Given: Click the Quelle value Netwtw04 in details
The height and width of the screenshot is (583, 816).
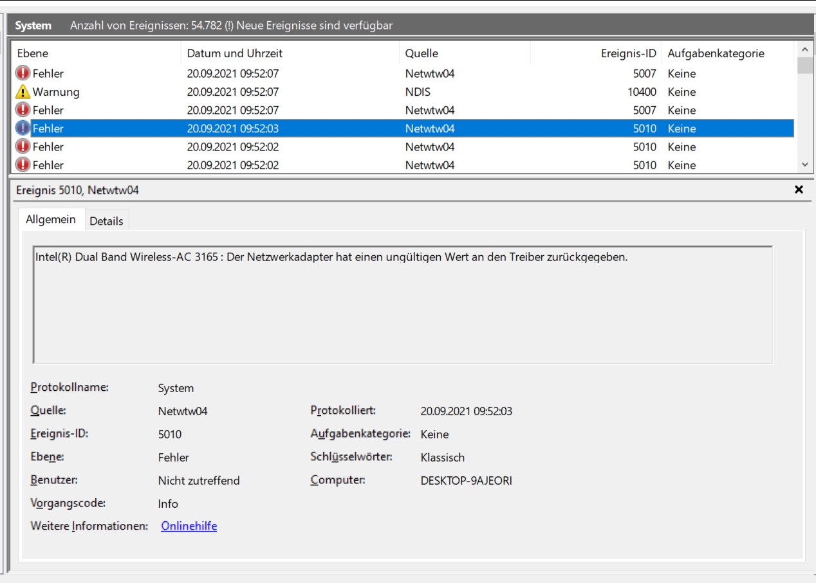Looking at the screenshot, I should tap(183, 411).
